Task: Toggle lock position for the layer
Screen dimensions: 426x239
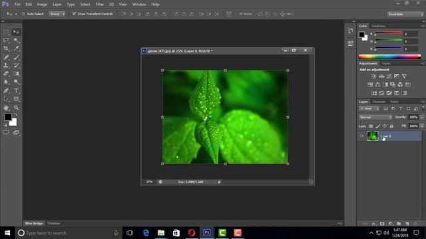Action: tap(385, 126)
